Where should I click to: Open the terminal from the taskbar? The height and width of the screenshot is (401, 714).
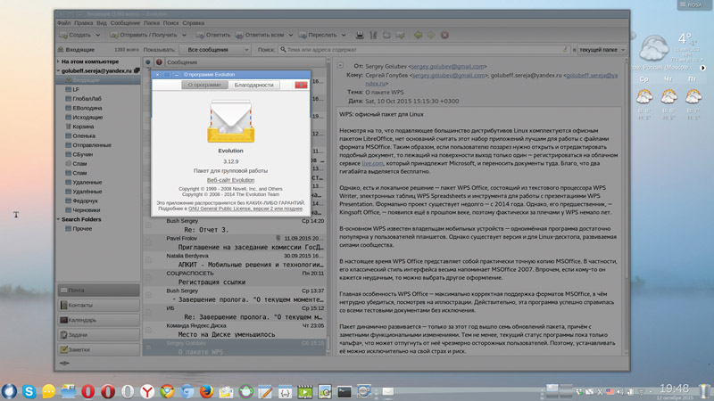(x=345, y=391)
